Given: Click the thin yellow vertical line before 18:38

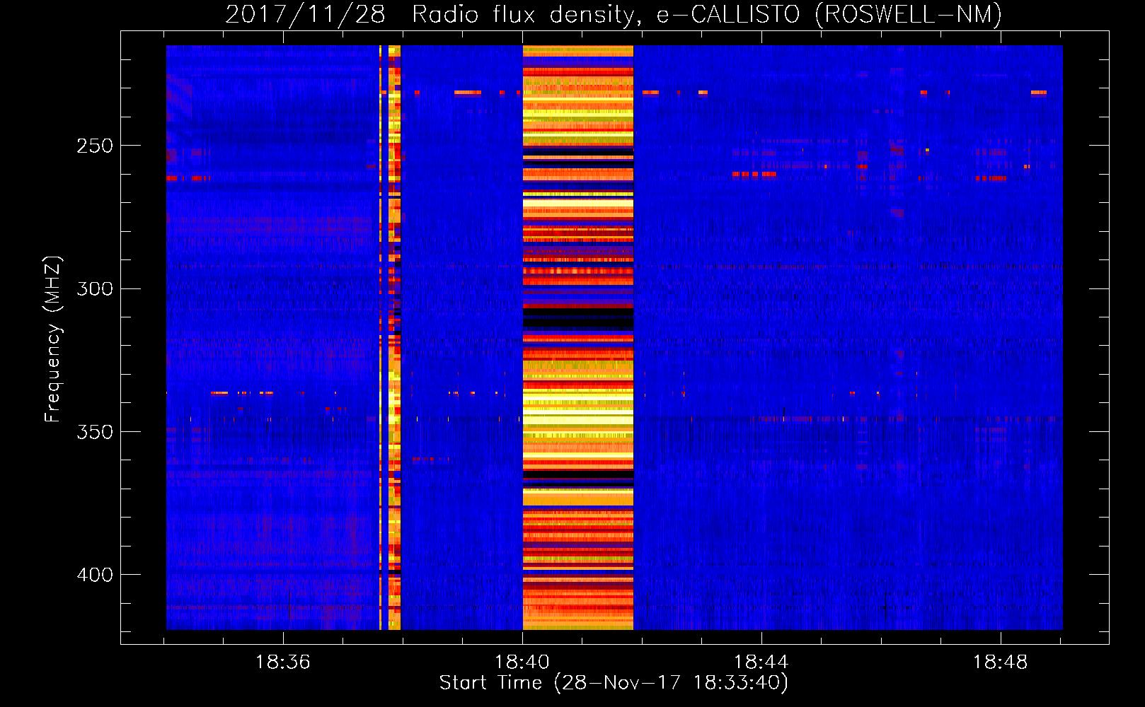Looking at the screenshot, I should tap(380, 337).
